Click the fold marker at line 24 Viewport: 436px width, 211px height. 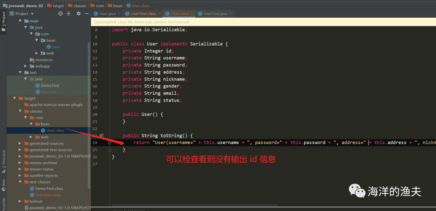[x=109, y=143]
